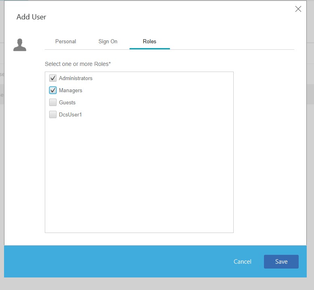Image resolution: width=314 pixels, height=290 pixels.
Task: Open the Sign On tab
Action: [108, 41]
